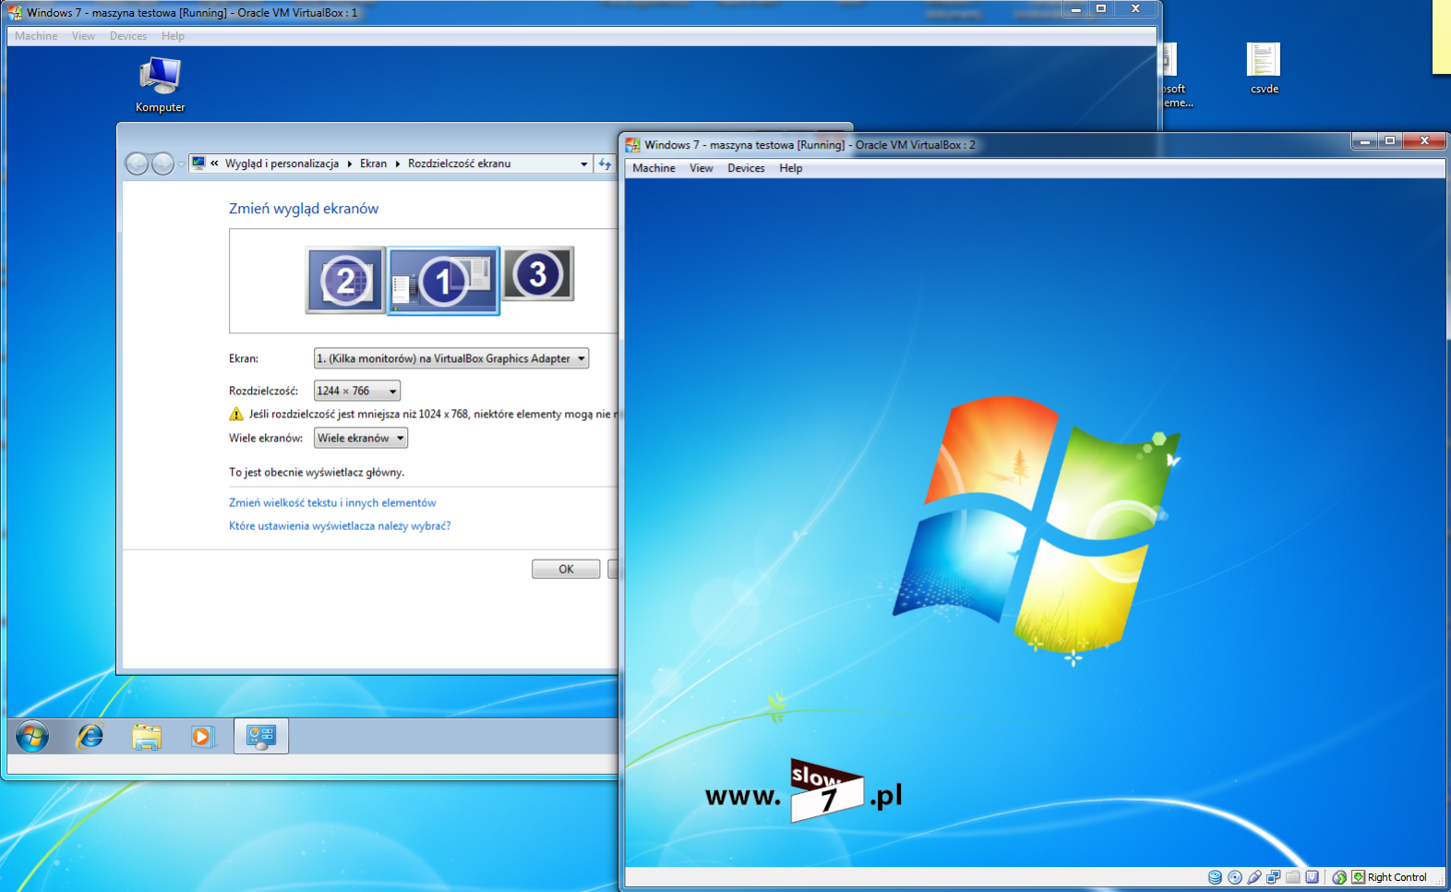
Task: Click virtualization chip icon in VirtualBox status bar
Action: (1312, 877)
